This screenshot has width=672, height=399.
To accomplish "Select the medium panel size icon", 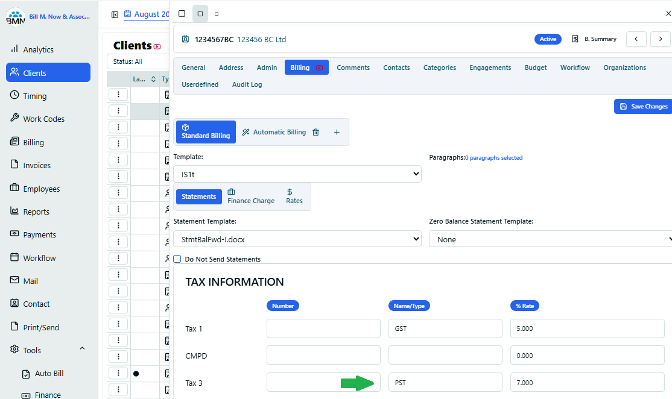I will [200, 14].
